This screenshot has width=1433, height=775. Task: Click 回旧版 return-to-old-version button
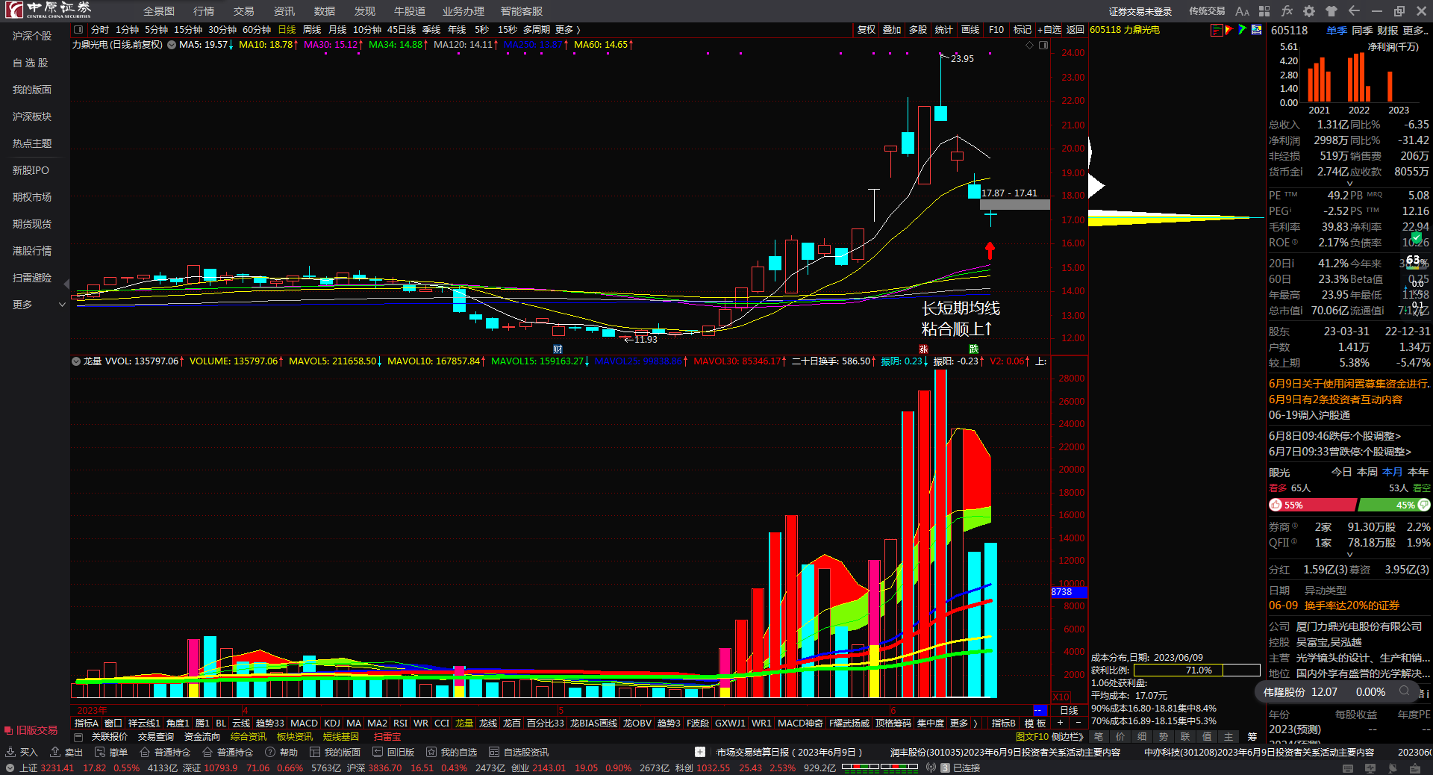coord(393,752)
